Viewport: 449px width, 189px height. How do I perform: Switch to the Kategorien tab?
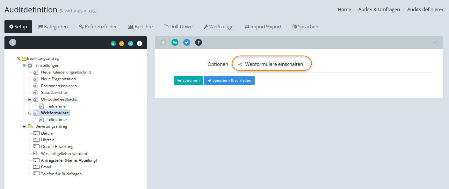pos(53,27)
